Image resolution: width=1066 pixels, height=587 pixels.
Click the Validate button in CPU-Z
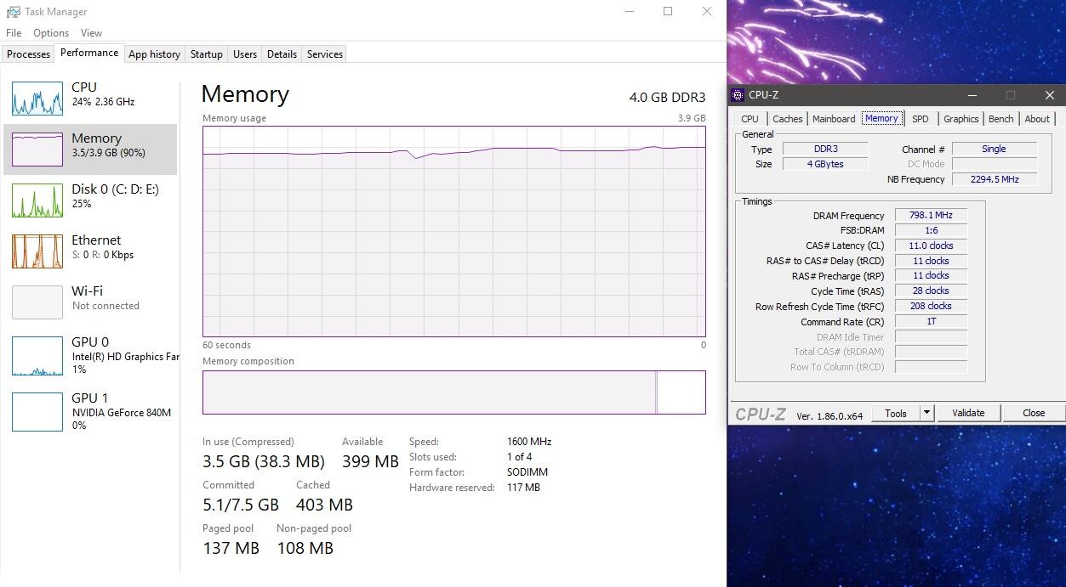click(968, 413)
